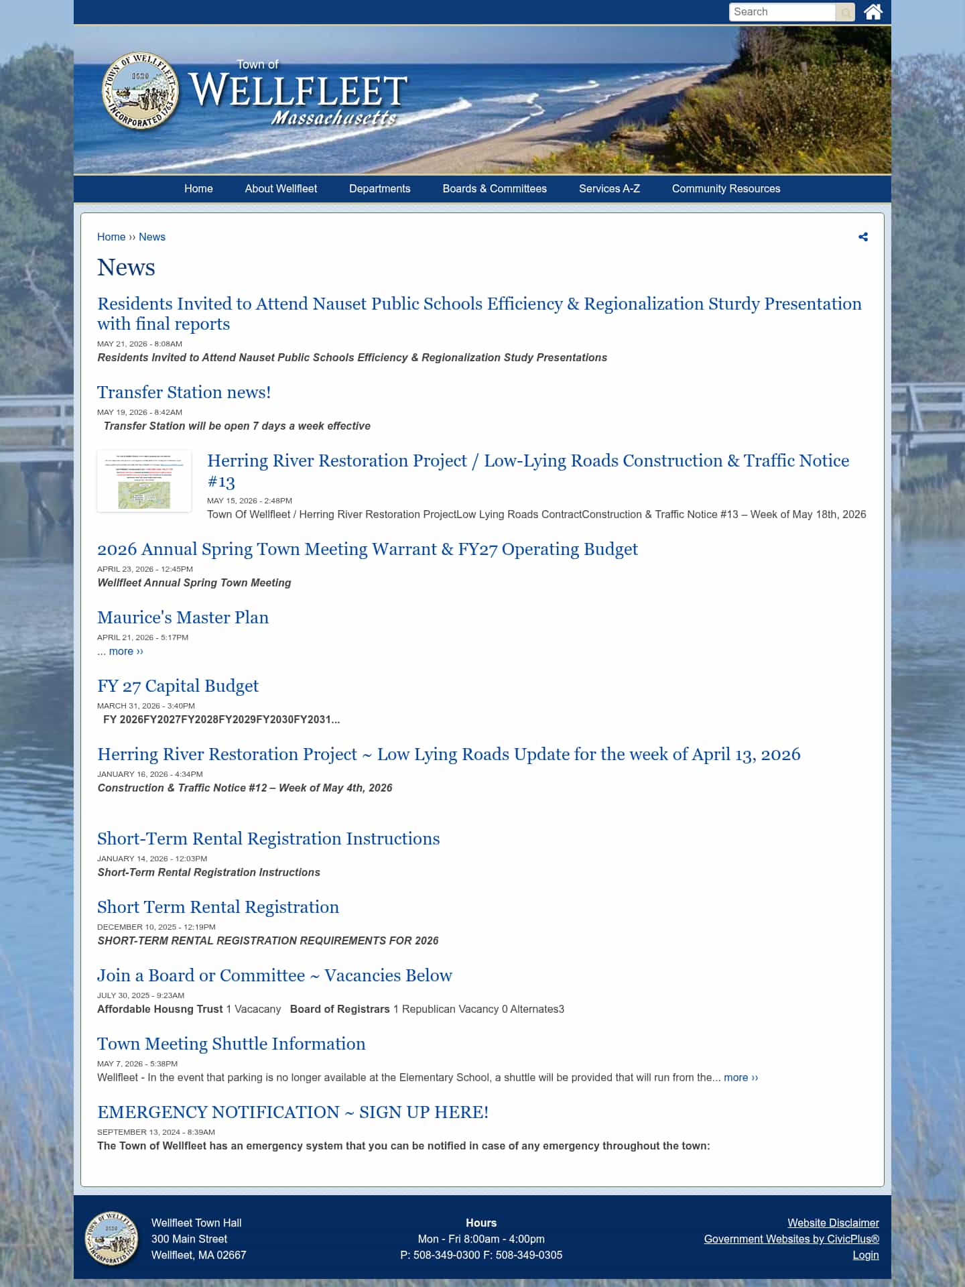965x1287 pixels.
Task: Open Town Meeting Shuttle Information article
Action: click(x=231, y=1044)
